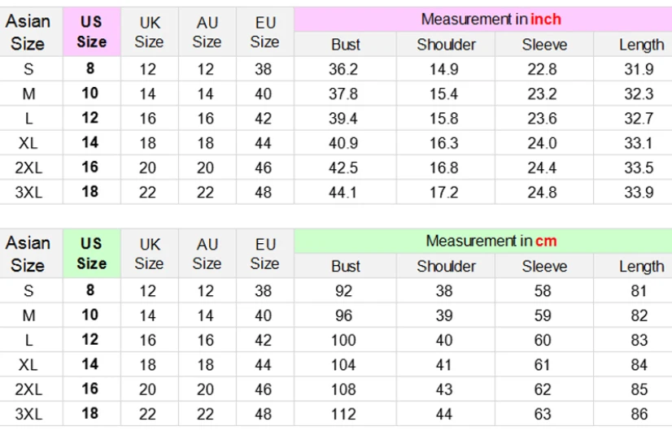
Task: Select the shoulder value 15.8
Action: coord(443,119)
